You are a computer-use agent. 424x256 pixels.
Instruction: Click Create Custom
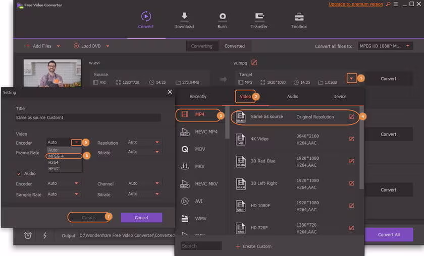[x=253, y=246]
